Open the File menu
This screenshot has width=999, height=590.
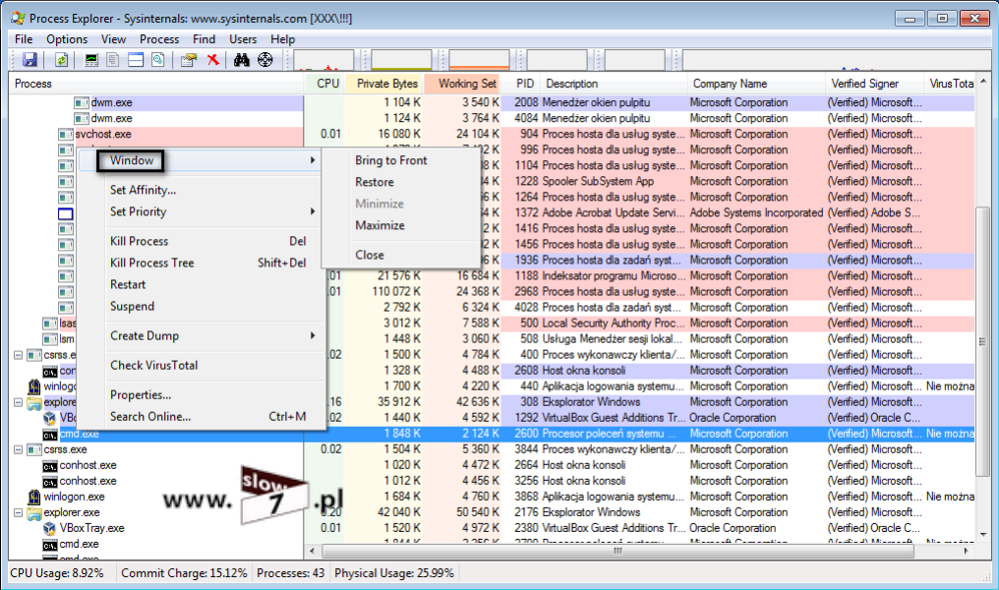click(x=24, y=39)
